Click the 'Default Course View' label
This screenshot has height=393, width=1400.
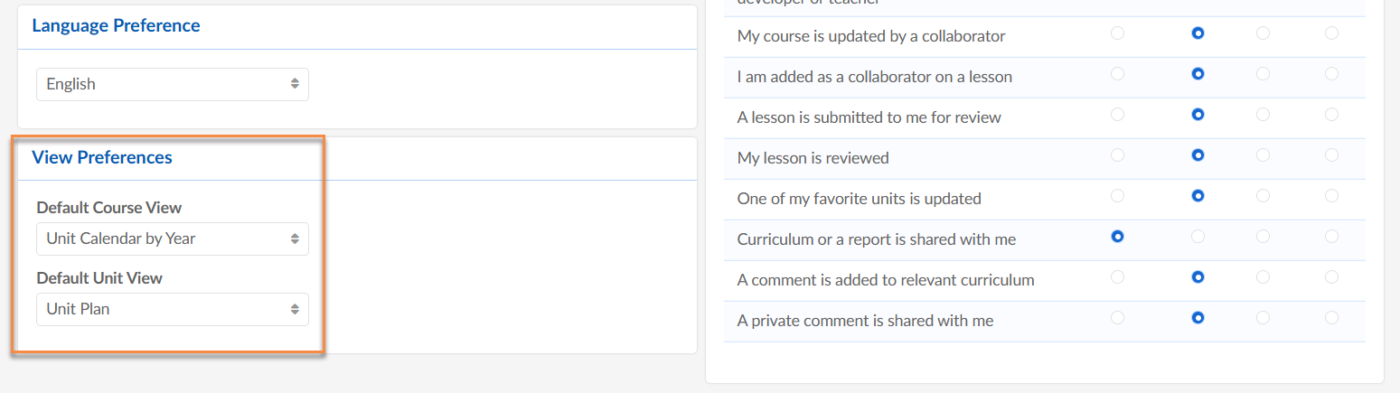click(x=109, y=208)
